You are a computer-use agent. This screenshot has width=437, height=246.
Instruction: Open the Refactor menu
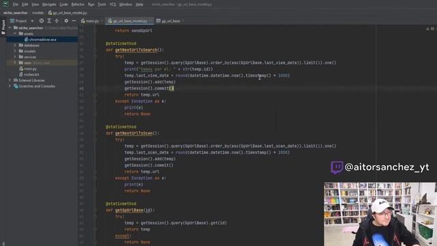pyautogui.click(x=78, y=5)
